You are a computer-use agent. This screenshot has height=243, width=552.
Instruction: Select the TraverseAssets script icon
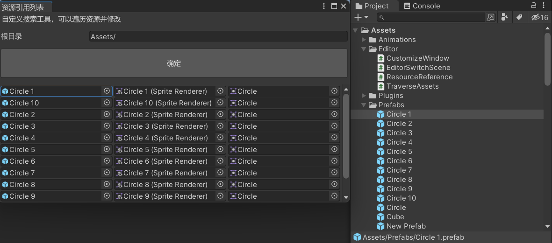coord(380,86)
